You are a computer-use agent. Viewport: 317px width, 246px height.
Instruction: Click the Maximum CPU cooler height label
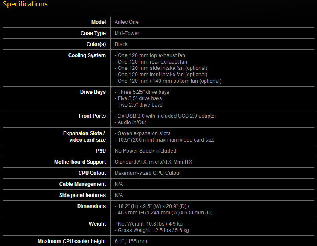click(x=72, y=241)
